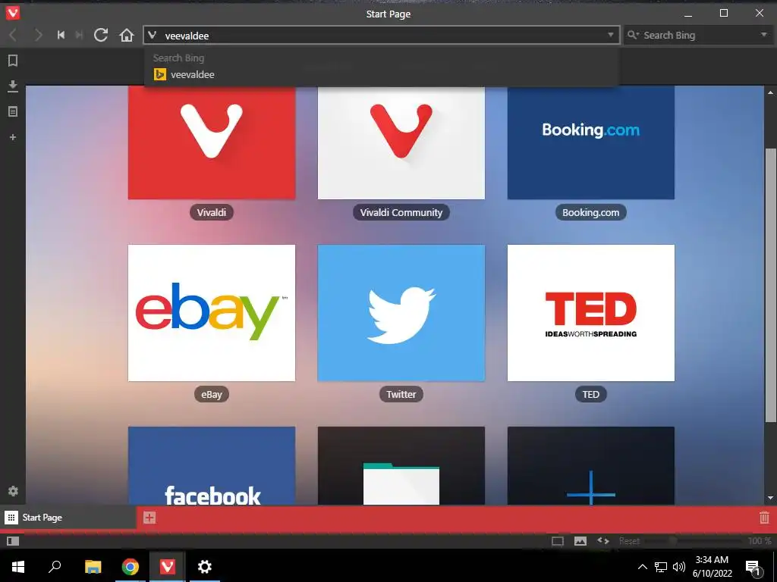777x582 pixels.
Task: Expand the address bar dropdown arrow
Action: point(611,35)
